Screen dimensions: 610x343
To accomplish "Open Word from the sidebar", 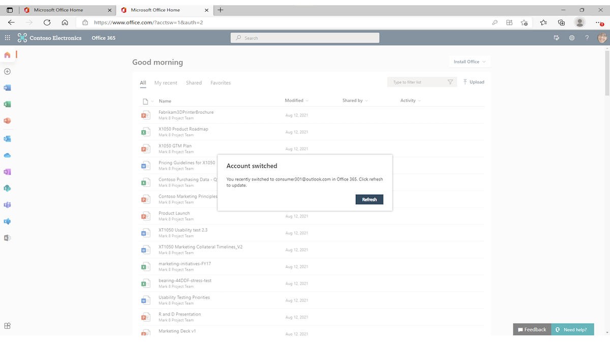I will point(7,87).
